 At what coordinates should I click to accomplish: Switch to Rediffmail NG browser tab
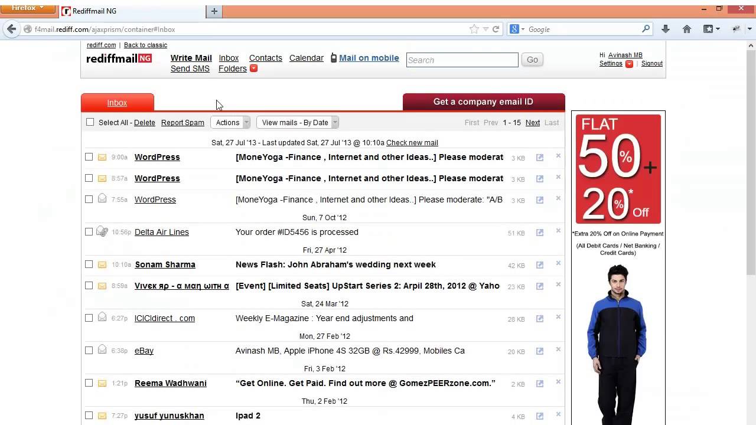(131, 11)
